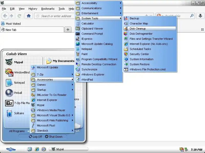
Task: Expand the System Tools submenu arrow
Action: (120, 18)
